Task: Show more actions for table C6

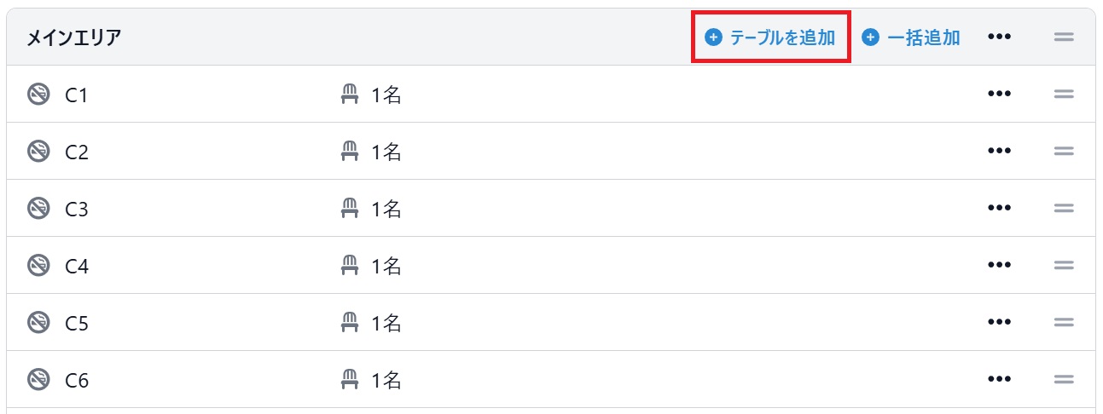Action: pos(999,380)
